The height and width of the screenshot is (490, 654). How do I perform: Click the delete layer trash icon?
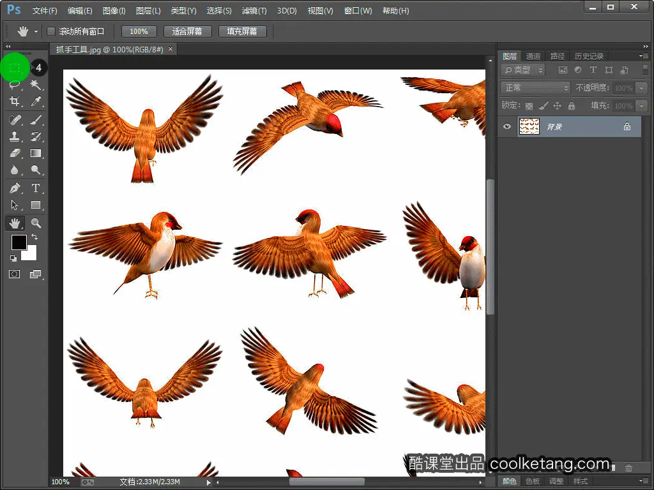(x=628, y=468)
